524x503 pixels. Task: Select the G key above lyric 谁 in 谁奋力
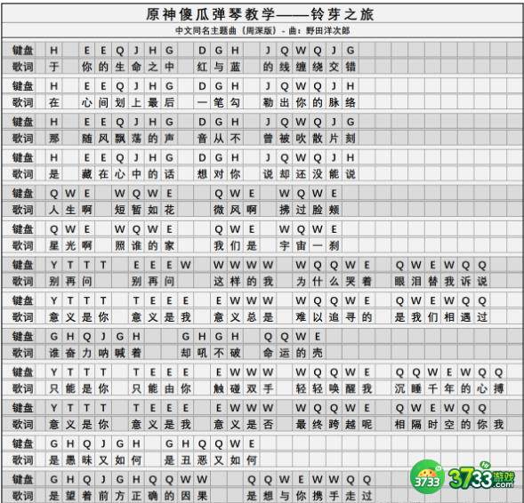[x=54, y=337]
